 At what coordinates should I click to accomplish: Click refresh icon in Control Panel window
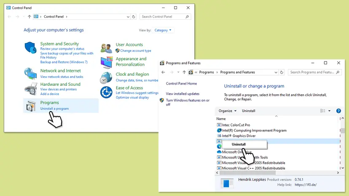click(x=134, y=17)
